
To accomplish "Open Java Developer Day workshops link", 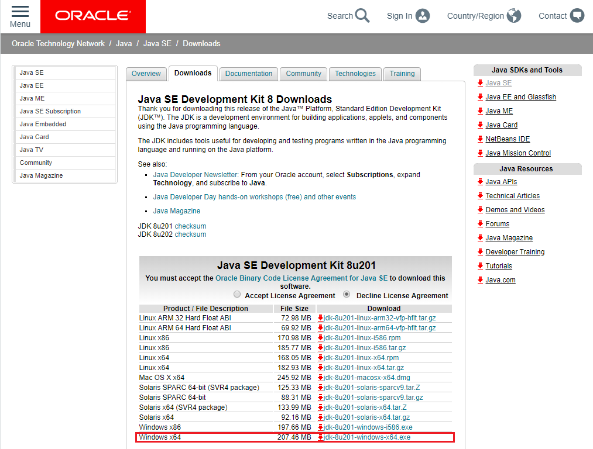I will 255,197.
